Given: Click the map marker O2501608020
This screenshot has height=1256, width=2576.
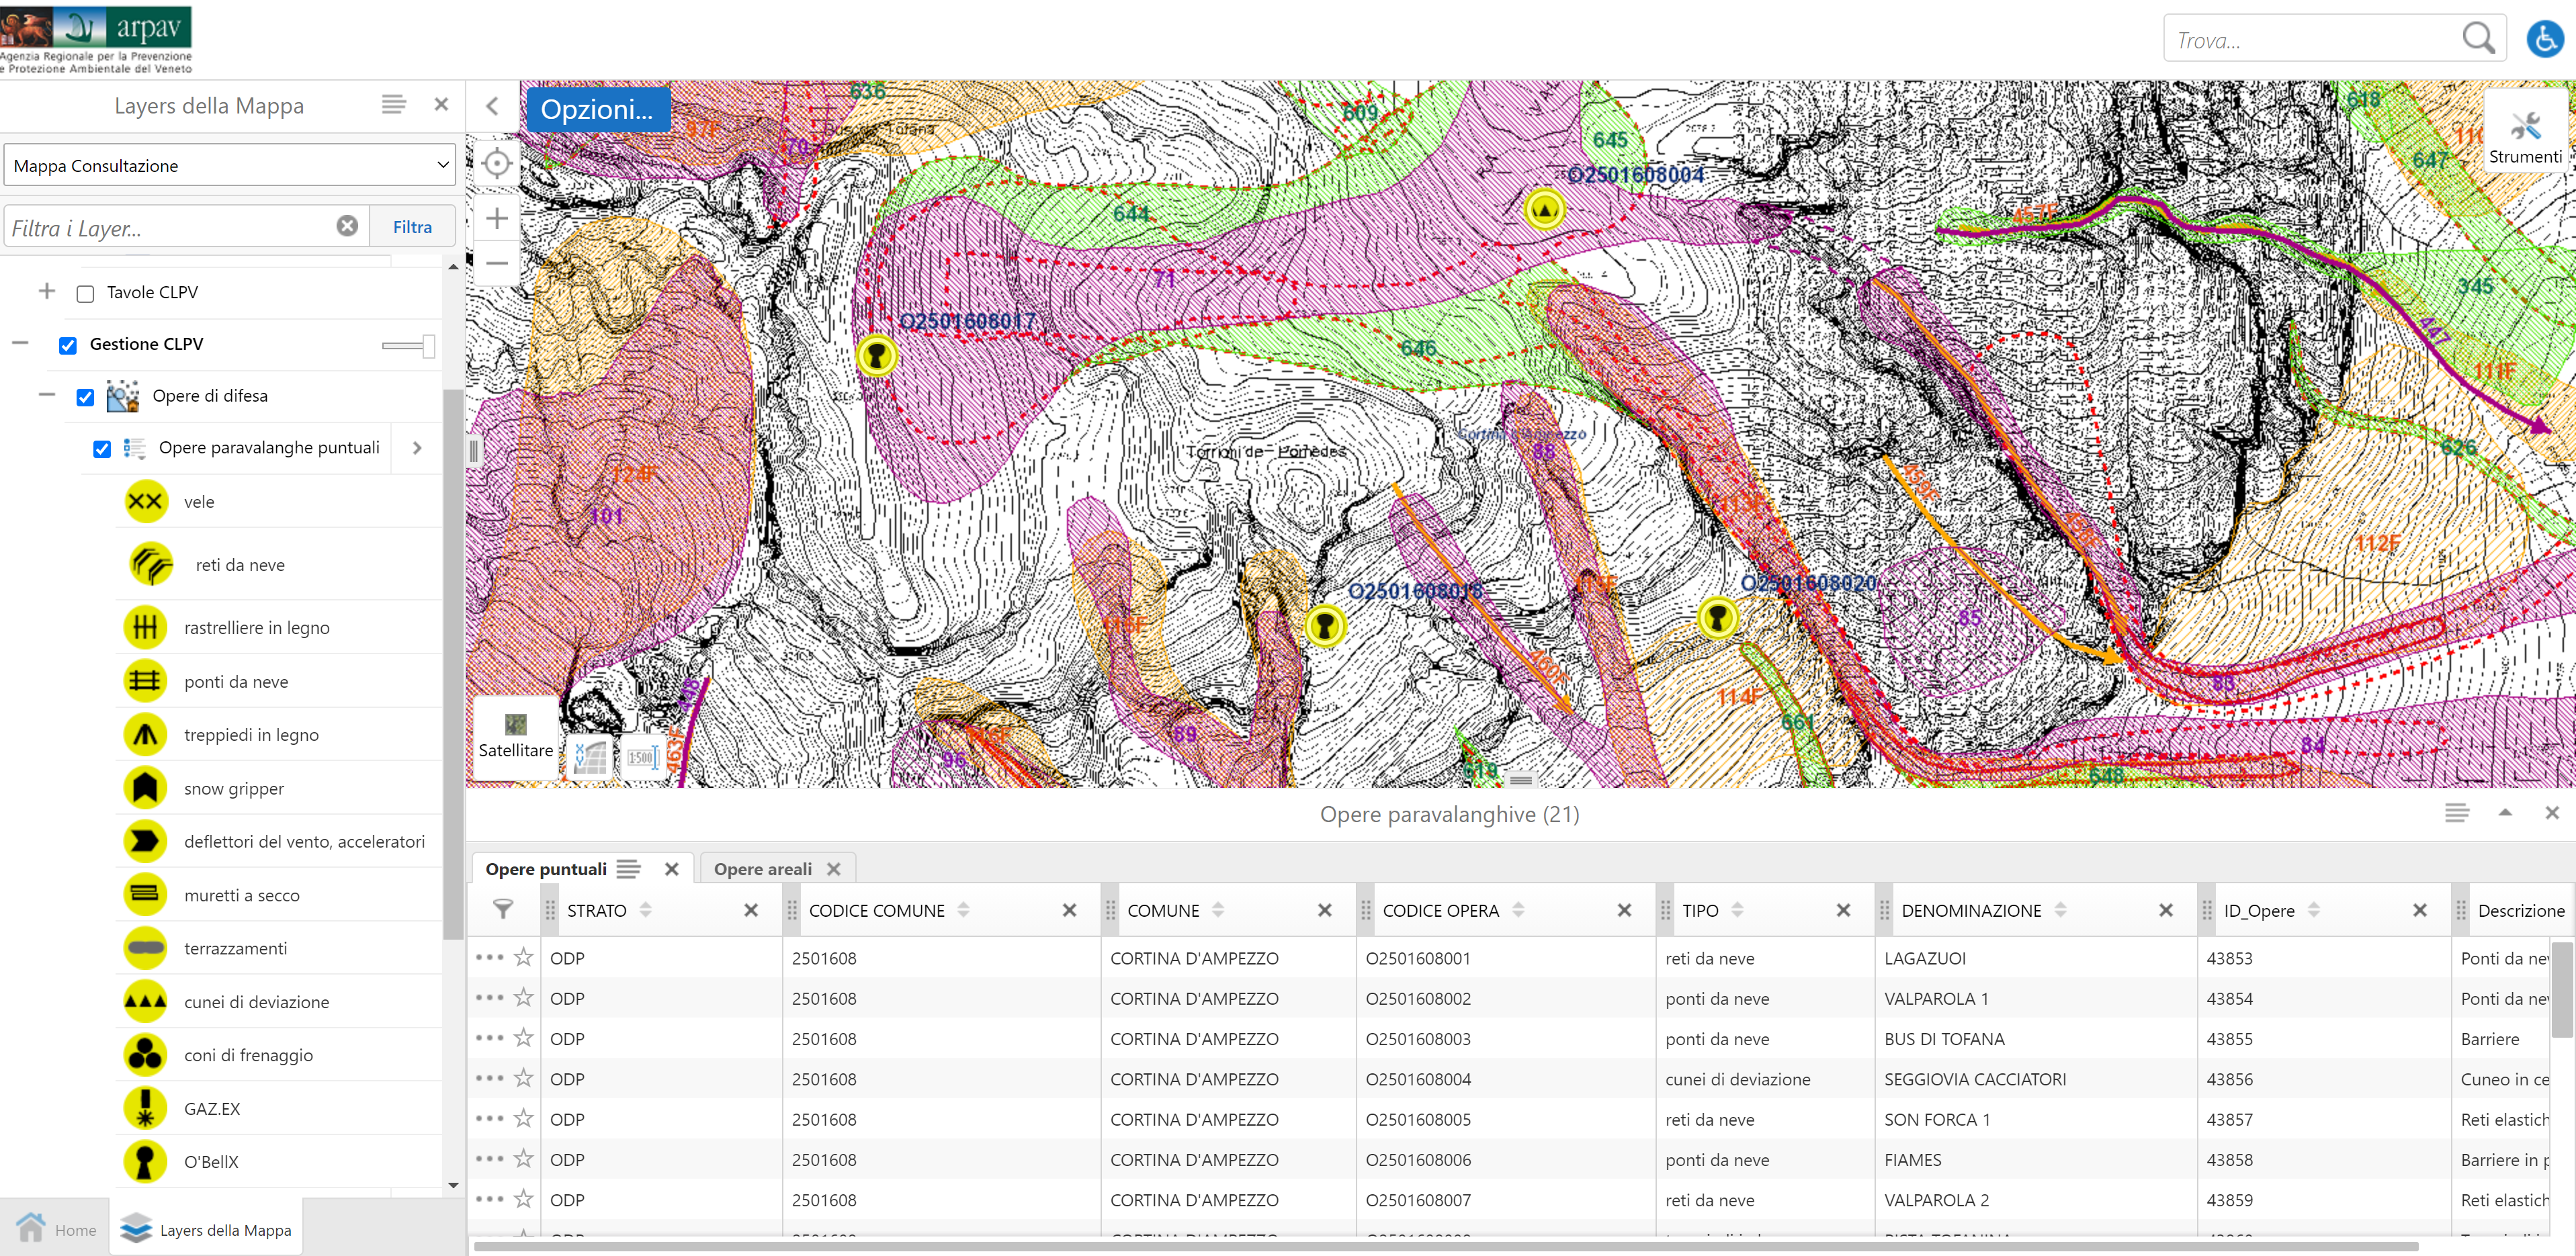Looking at the screenshot, I should (x=1717, y=617).
